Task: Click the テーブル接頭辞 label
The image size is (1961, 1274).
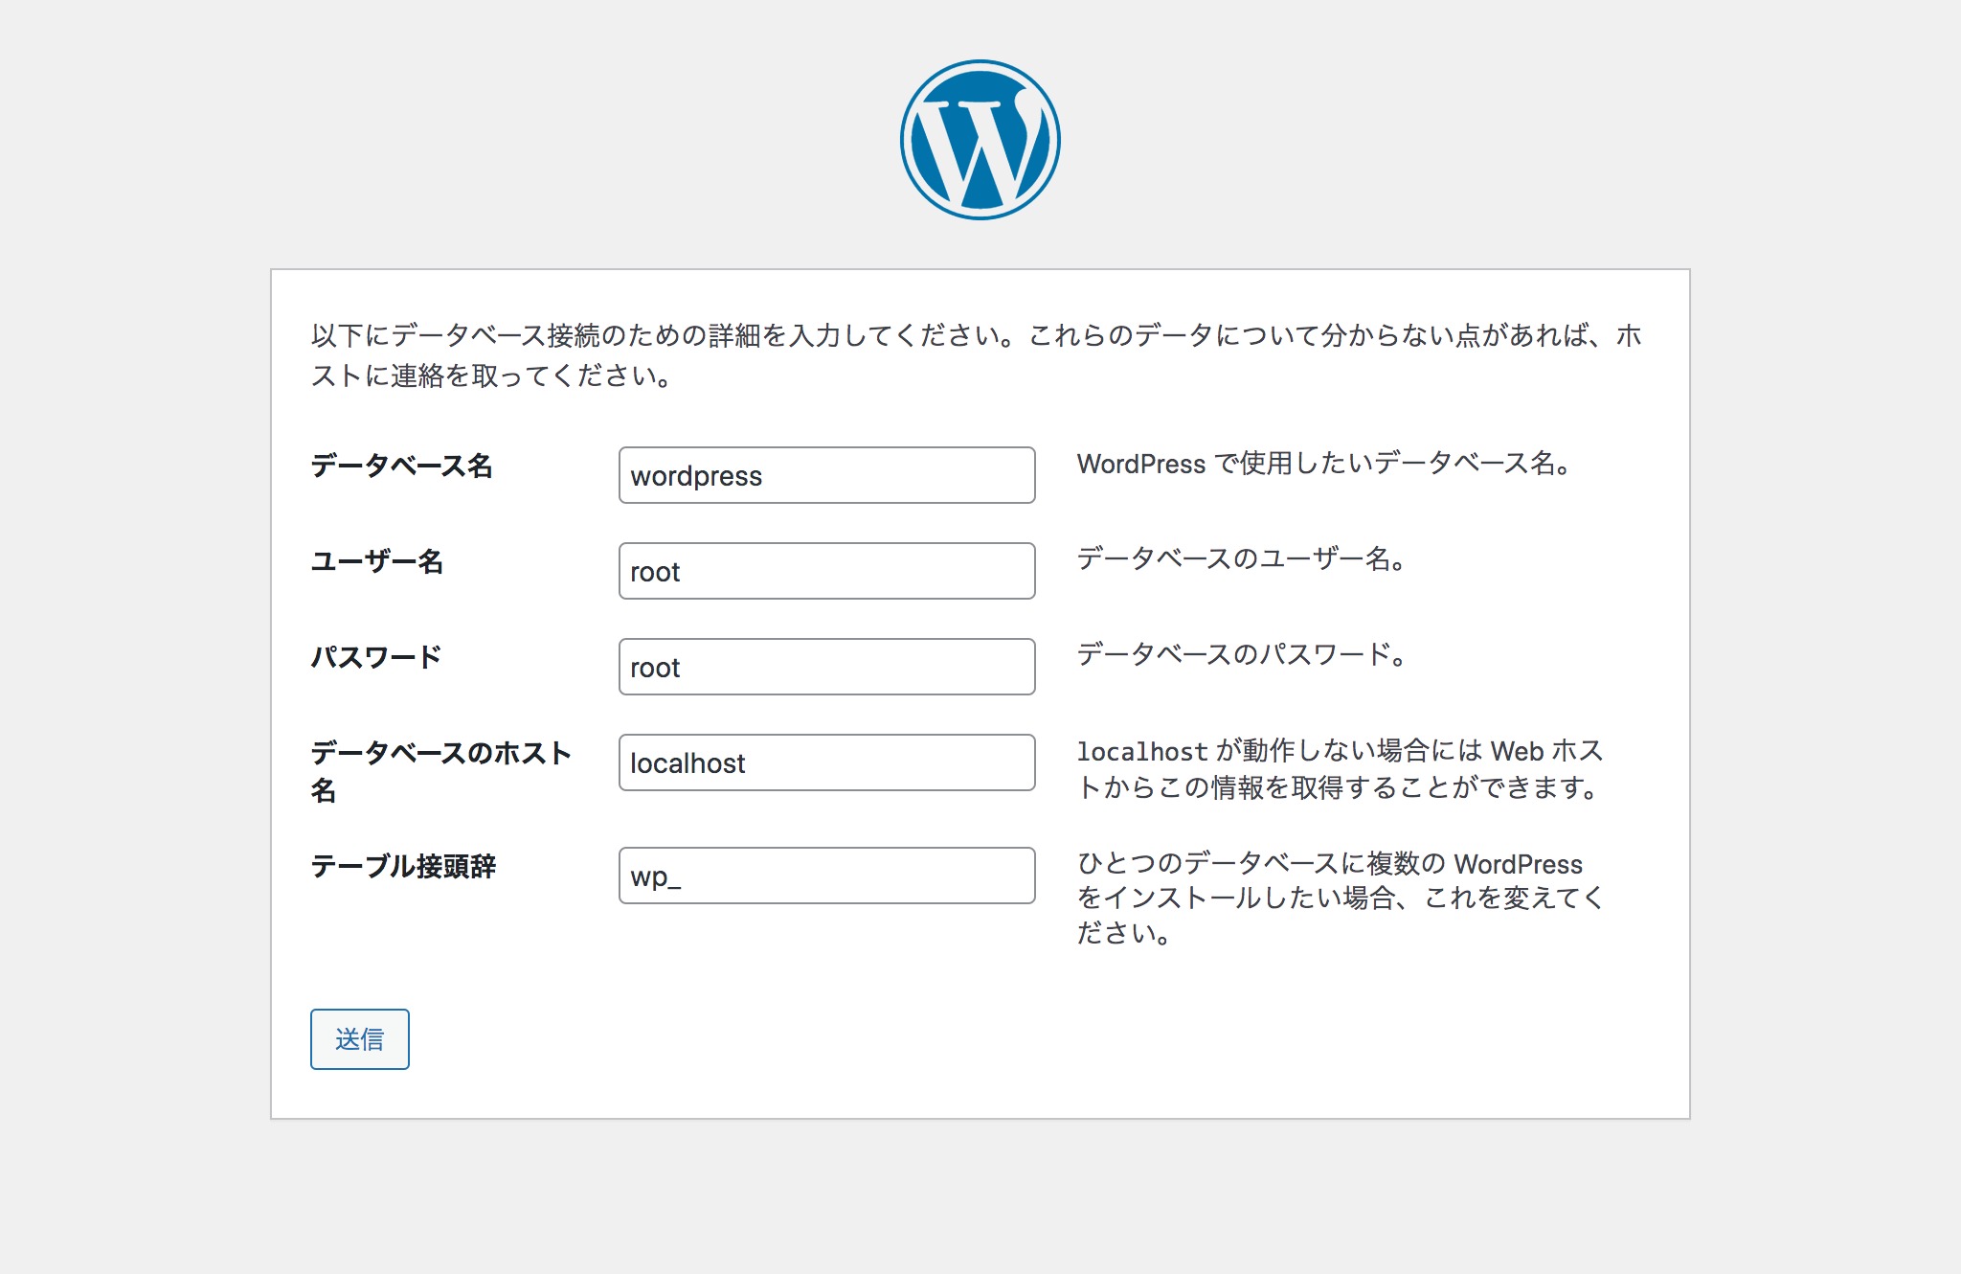Action: [x=403, y=866]
